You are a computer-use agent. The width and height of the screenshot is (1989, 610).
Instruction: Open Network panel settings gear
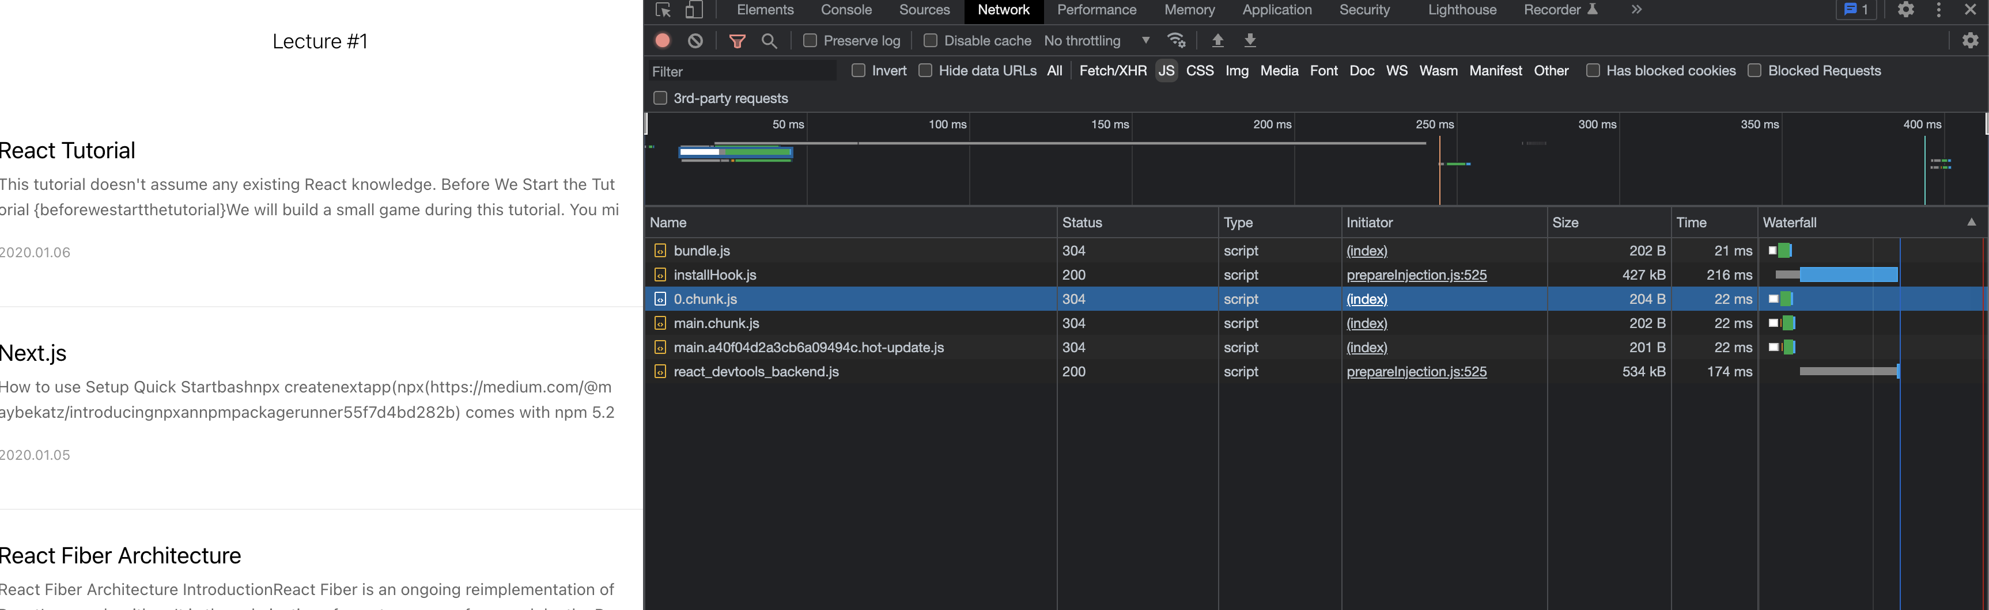click(x=1969, y=41)
